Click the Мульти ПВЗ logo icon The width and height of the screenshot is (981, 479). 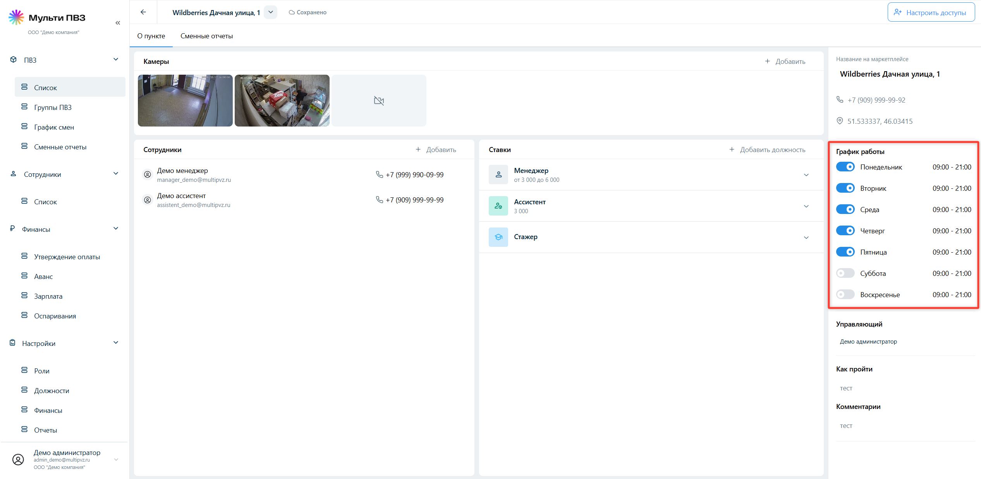point(16,17)
